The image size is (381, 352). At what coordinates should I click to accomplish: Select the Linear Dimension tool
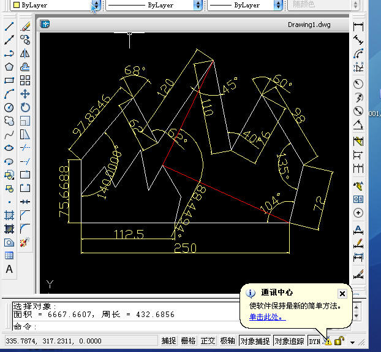pos(358,26)
